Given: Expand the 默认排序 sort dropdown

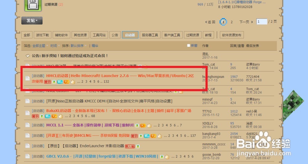Looking at the screenshot, I should tap(78, 46).
